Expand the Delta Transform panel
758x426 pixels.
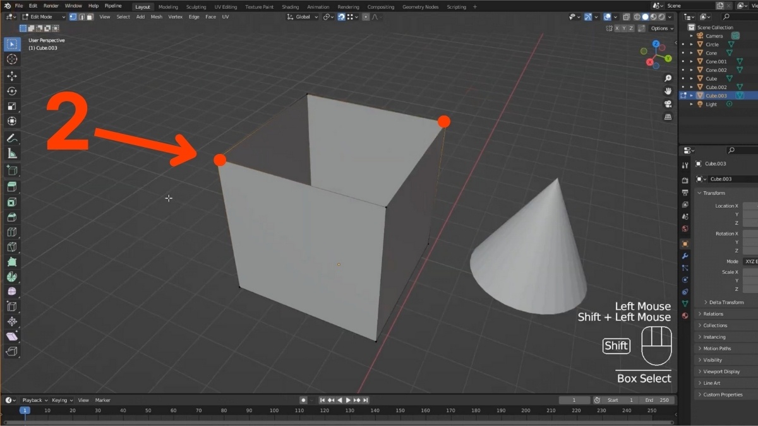[x=725, y=302]
